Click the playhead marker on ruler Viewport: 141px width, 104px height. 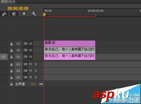click(44, 15)
